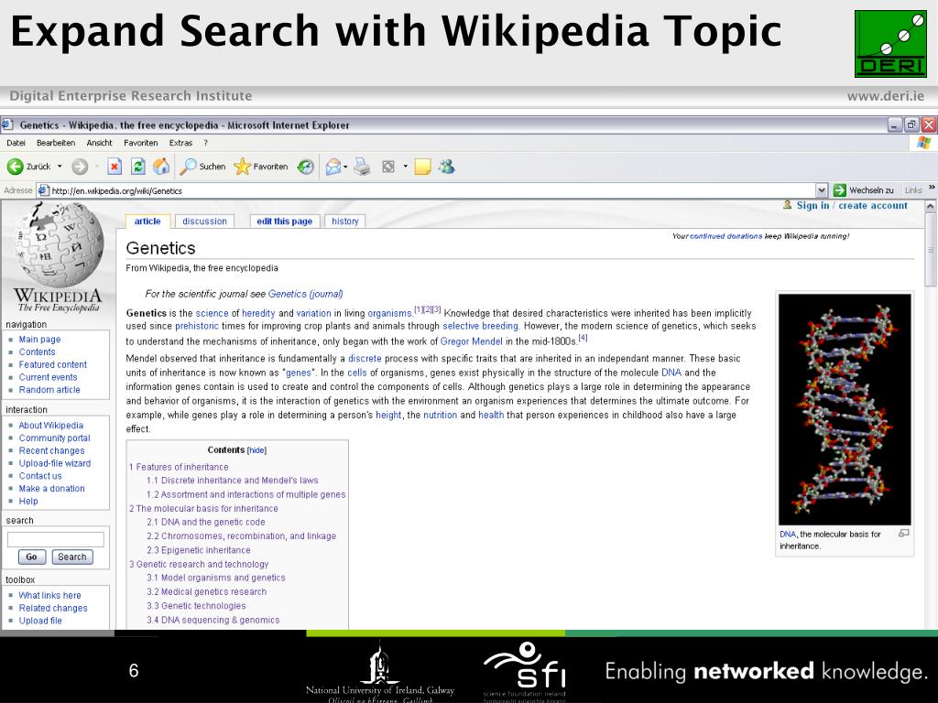Click the page icon in address bar
The width and height of the screenshot is (938, 703).
[x=43, y=190]
